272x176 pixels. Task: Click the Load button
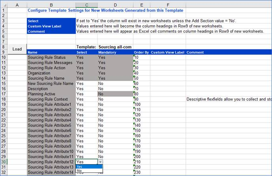pyautogui.click(x=17, y=49)
